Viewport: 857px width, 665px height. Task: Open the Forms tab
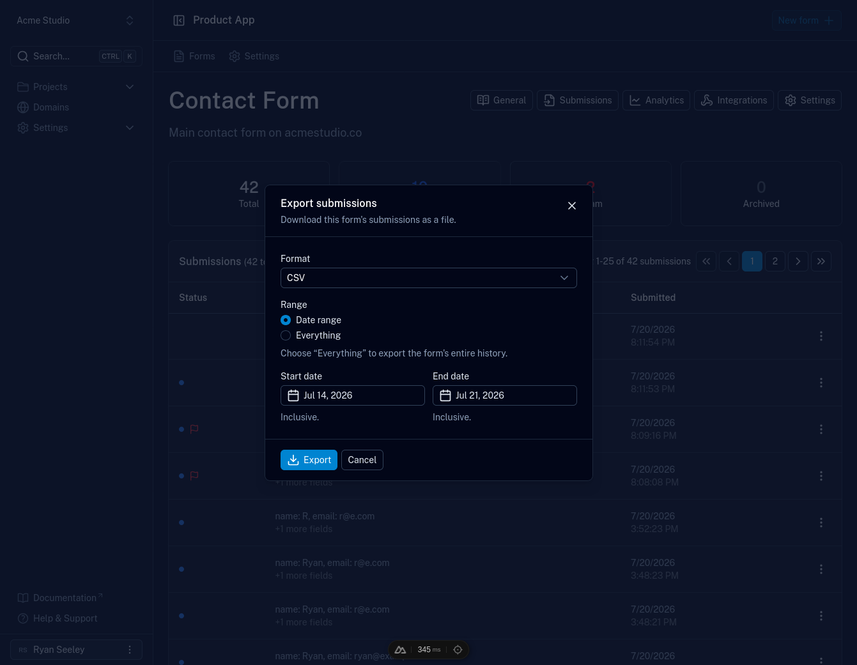[x=194, y=56]
